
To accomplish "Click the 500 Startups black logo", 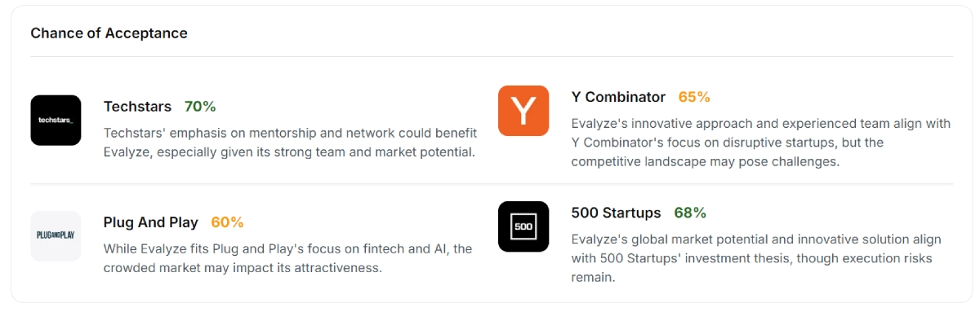I will [523, 226].
